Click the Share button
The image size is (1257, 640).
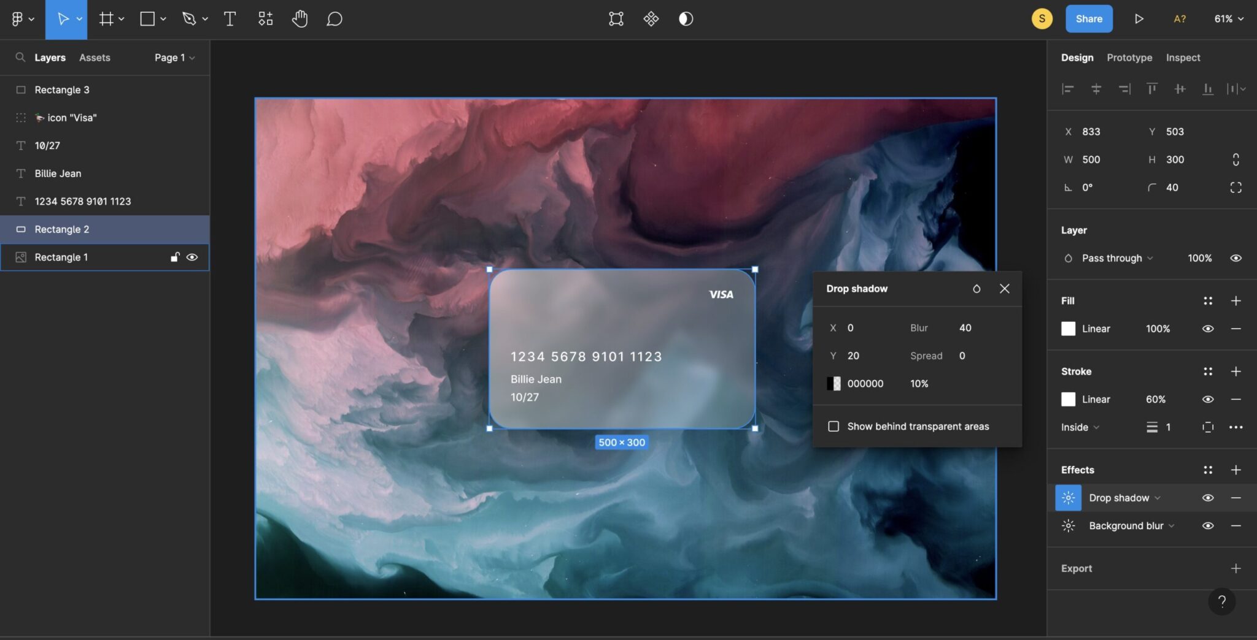pyautogui.click(x=1089, y=18)
